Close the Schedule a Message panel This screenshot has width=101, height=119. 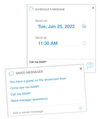(x=93, y=8)
